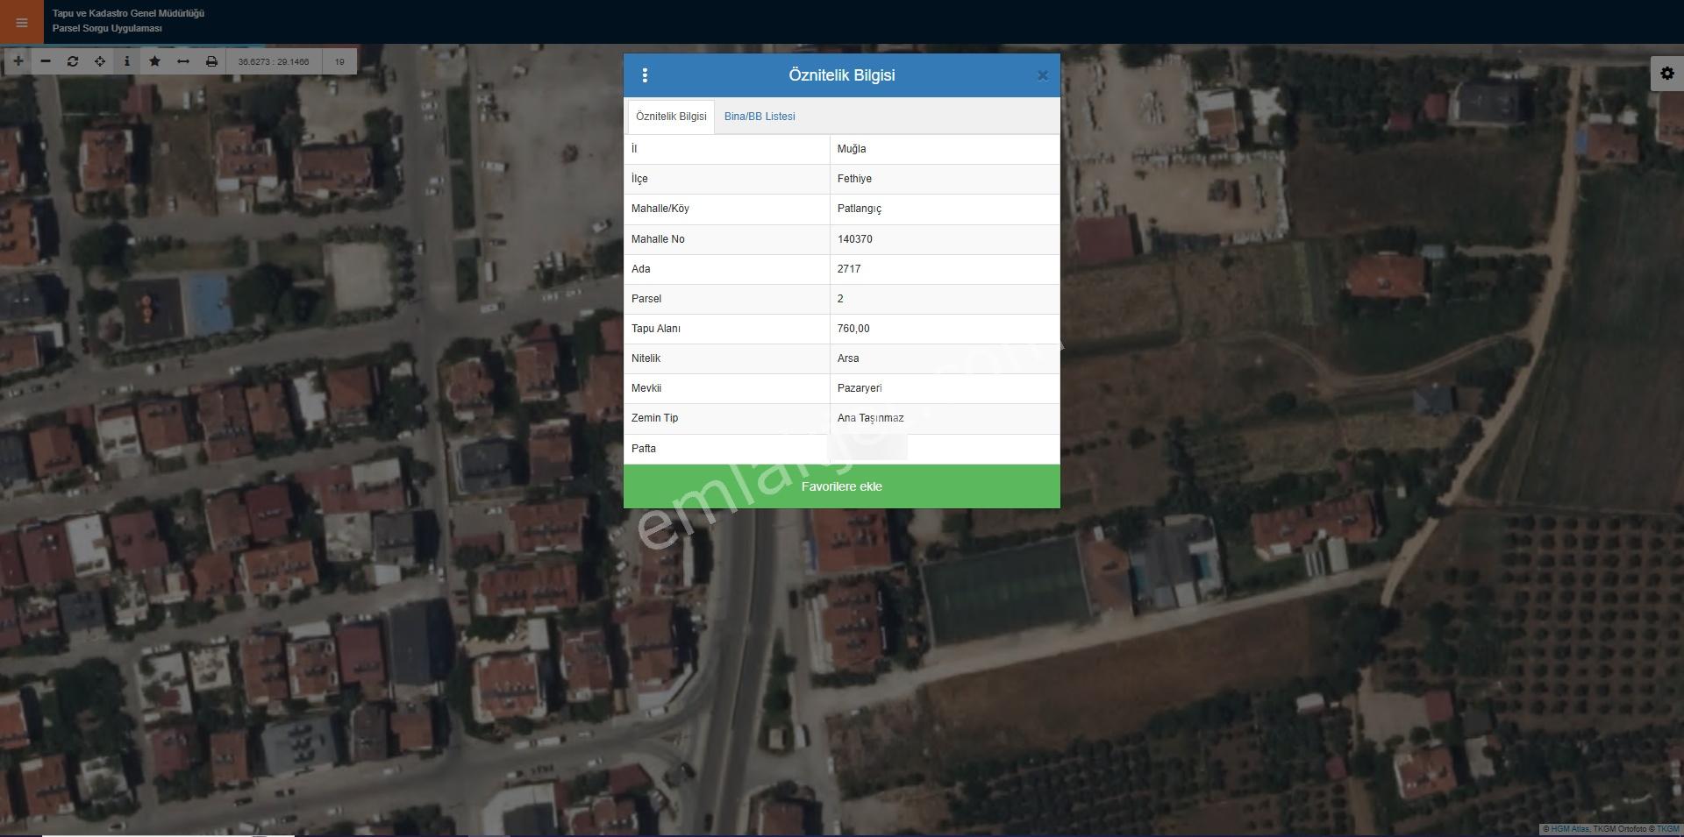The image size is (1684, 837).
Task: Zoom in with the plus tool
Action: (x=18, y=61)
